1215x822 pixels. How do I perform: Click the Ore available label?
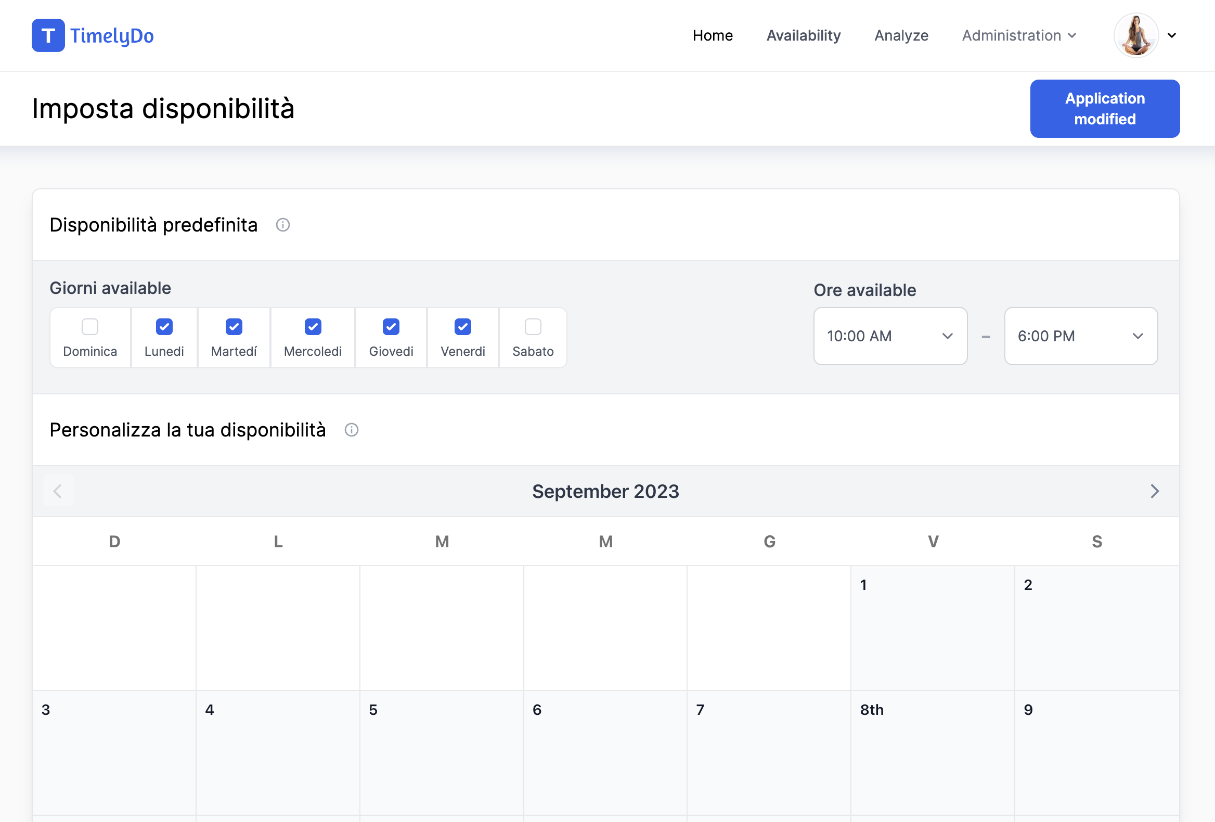click(x=865, y=290)
